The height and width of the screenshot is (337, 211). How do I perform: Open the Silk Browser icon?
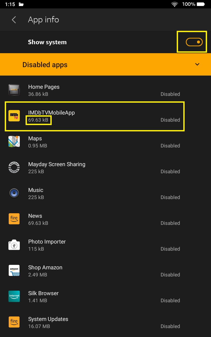pos(14,296)
